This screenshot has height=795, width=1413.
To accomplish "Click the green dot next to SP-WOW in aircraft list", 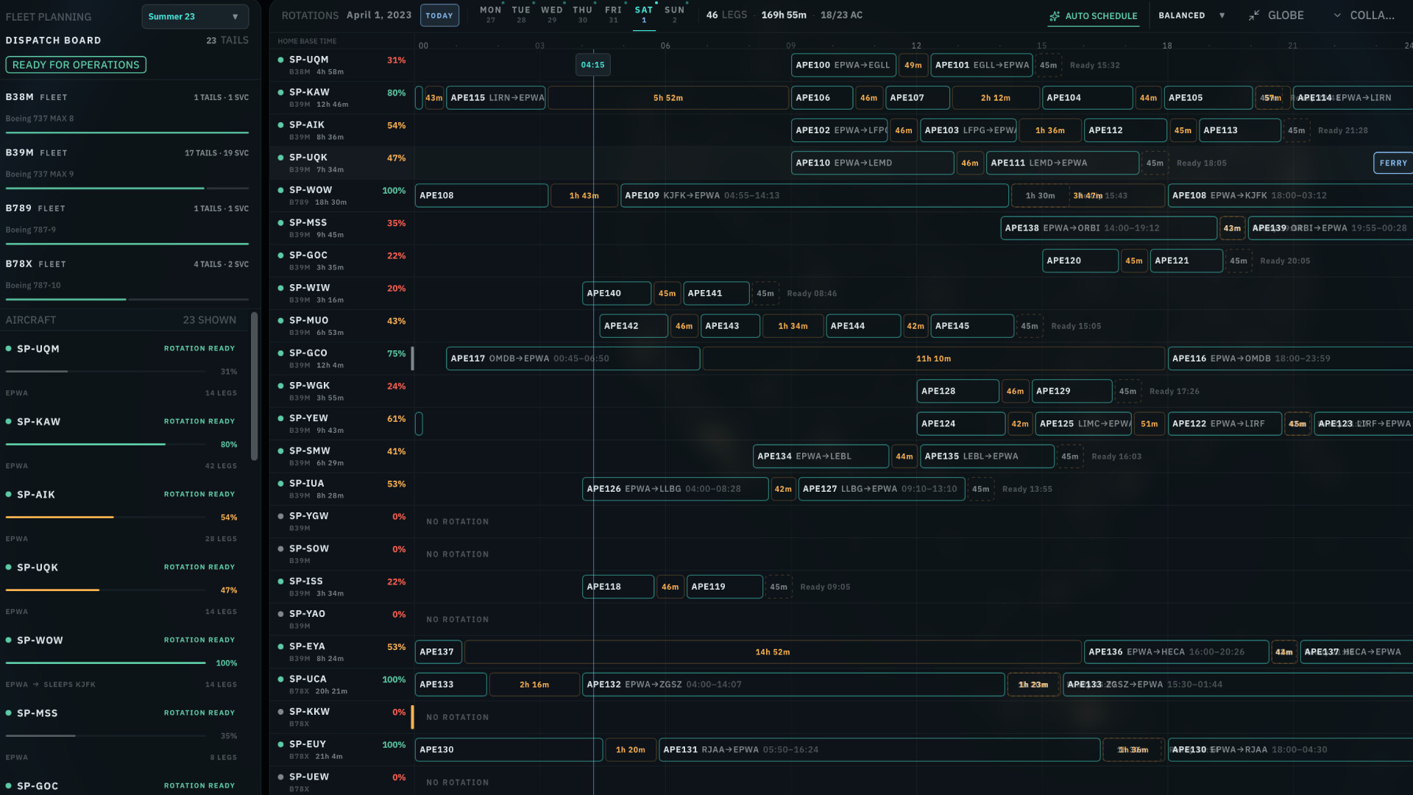I will pyautogui.click(x=9, y=640).
